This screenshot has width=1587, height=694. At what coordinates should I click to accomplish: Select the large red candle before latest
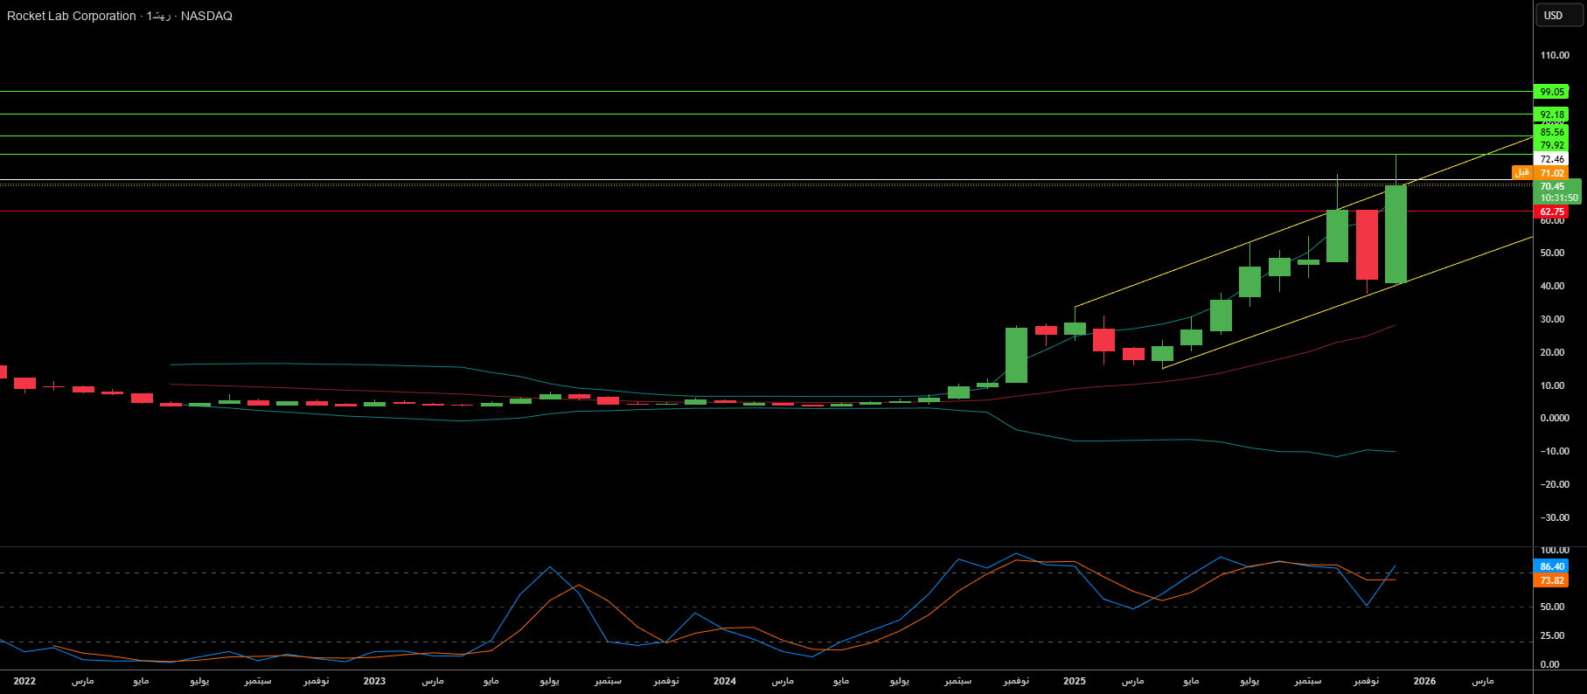tap(1367, 245)
